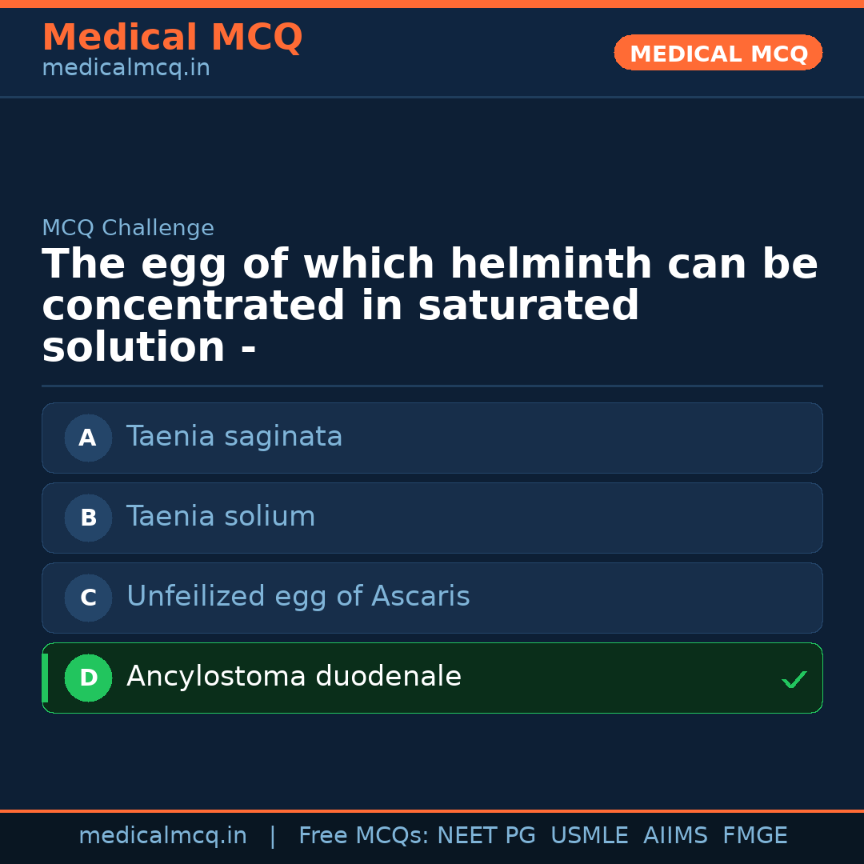864x864 pixels.
Task: Click the letter C circle icon
Action: (x=88, y=598)
